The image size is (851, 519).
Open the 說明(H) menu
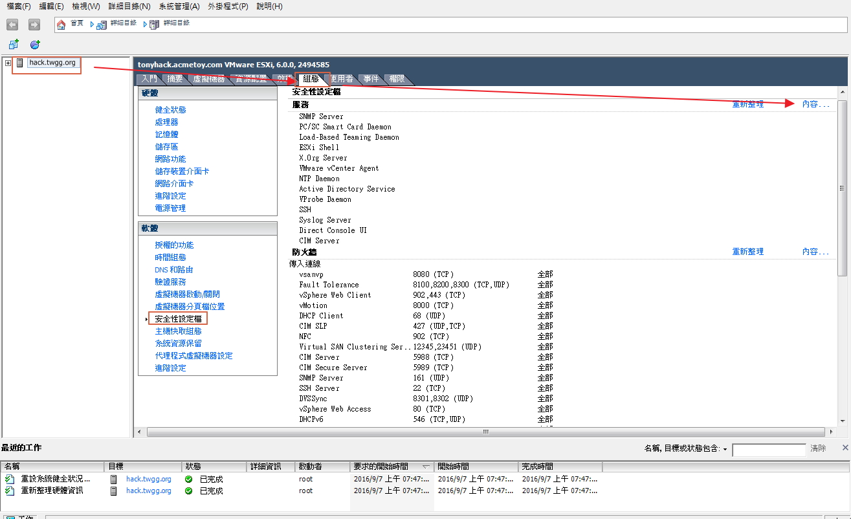click(x=269, y=6)
